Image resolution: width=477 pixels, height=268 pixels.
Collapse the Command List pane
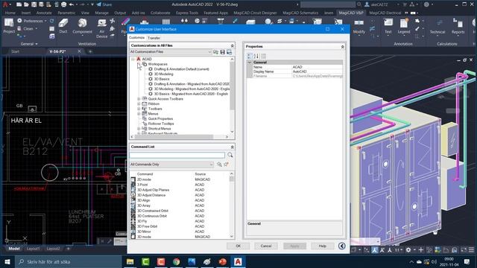tap(232, 147)
